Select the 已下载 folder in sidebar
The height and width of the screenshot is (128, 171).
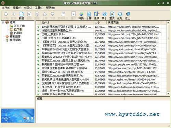18,29
